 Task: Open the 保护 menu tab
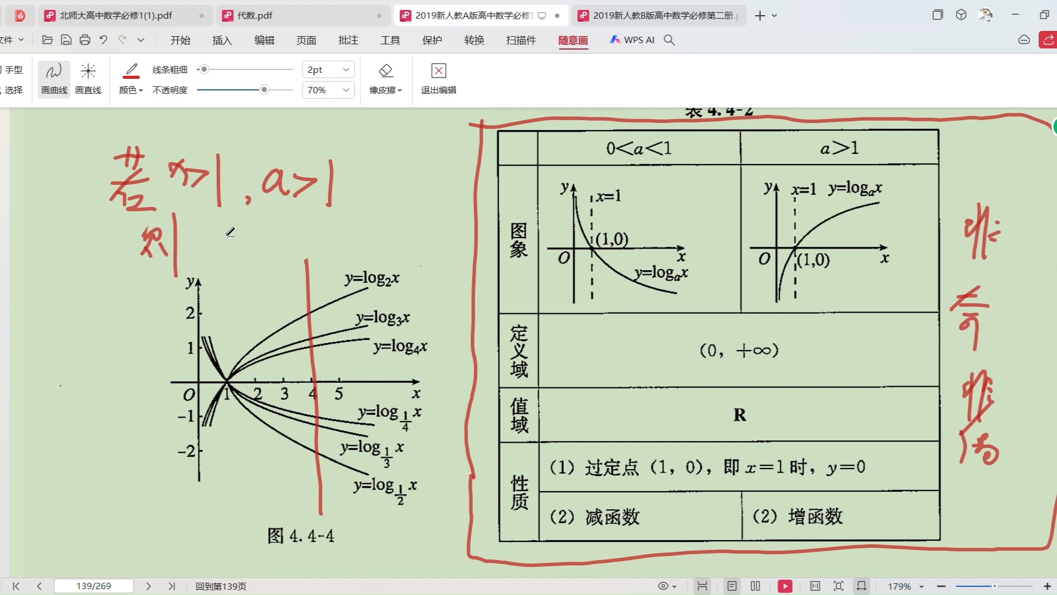tap(432, 40)
